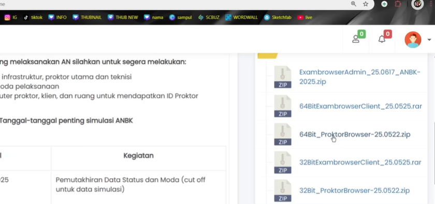Click the user profile avatar picture
This screenshot has width=435, height=204.
tap(413, 40)
